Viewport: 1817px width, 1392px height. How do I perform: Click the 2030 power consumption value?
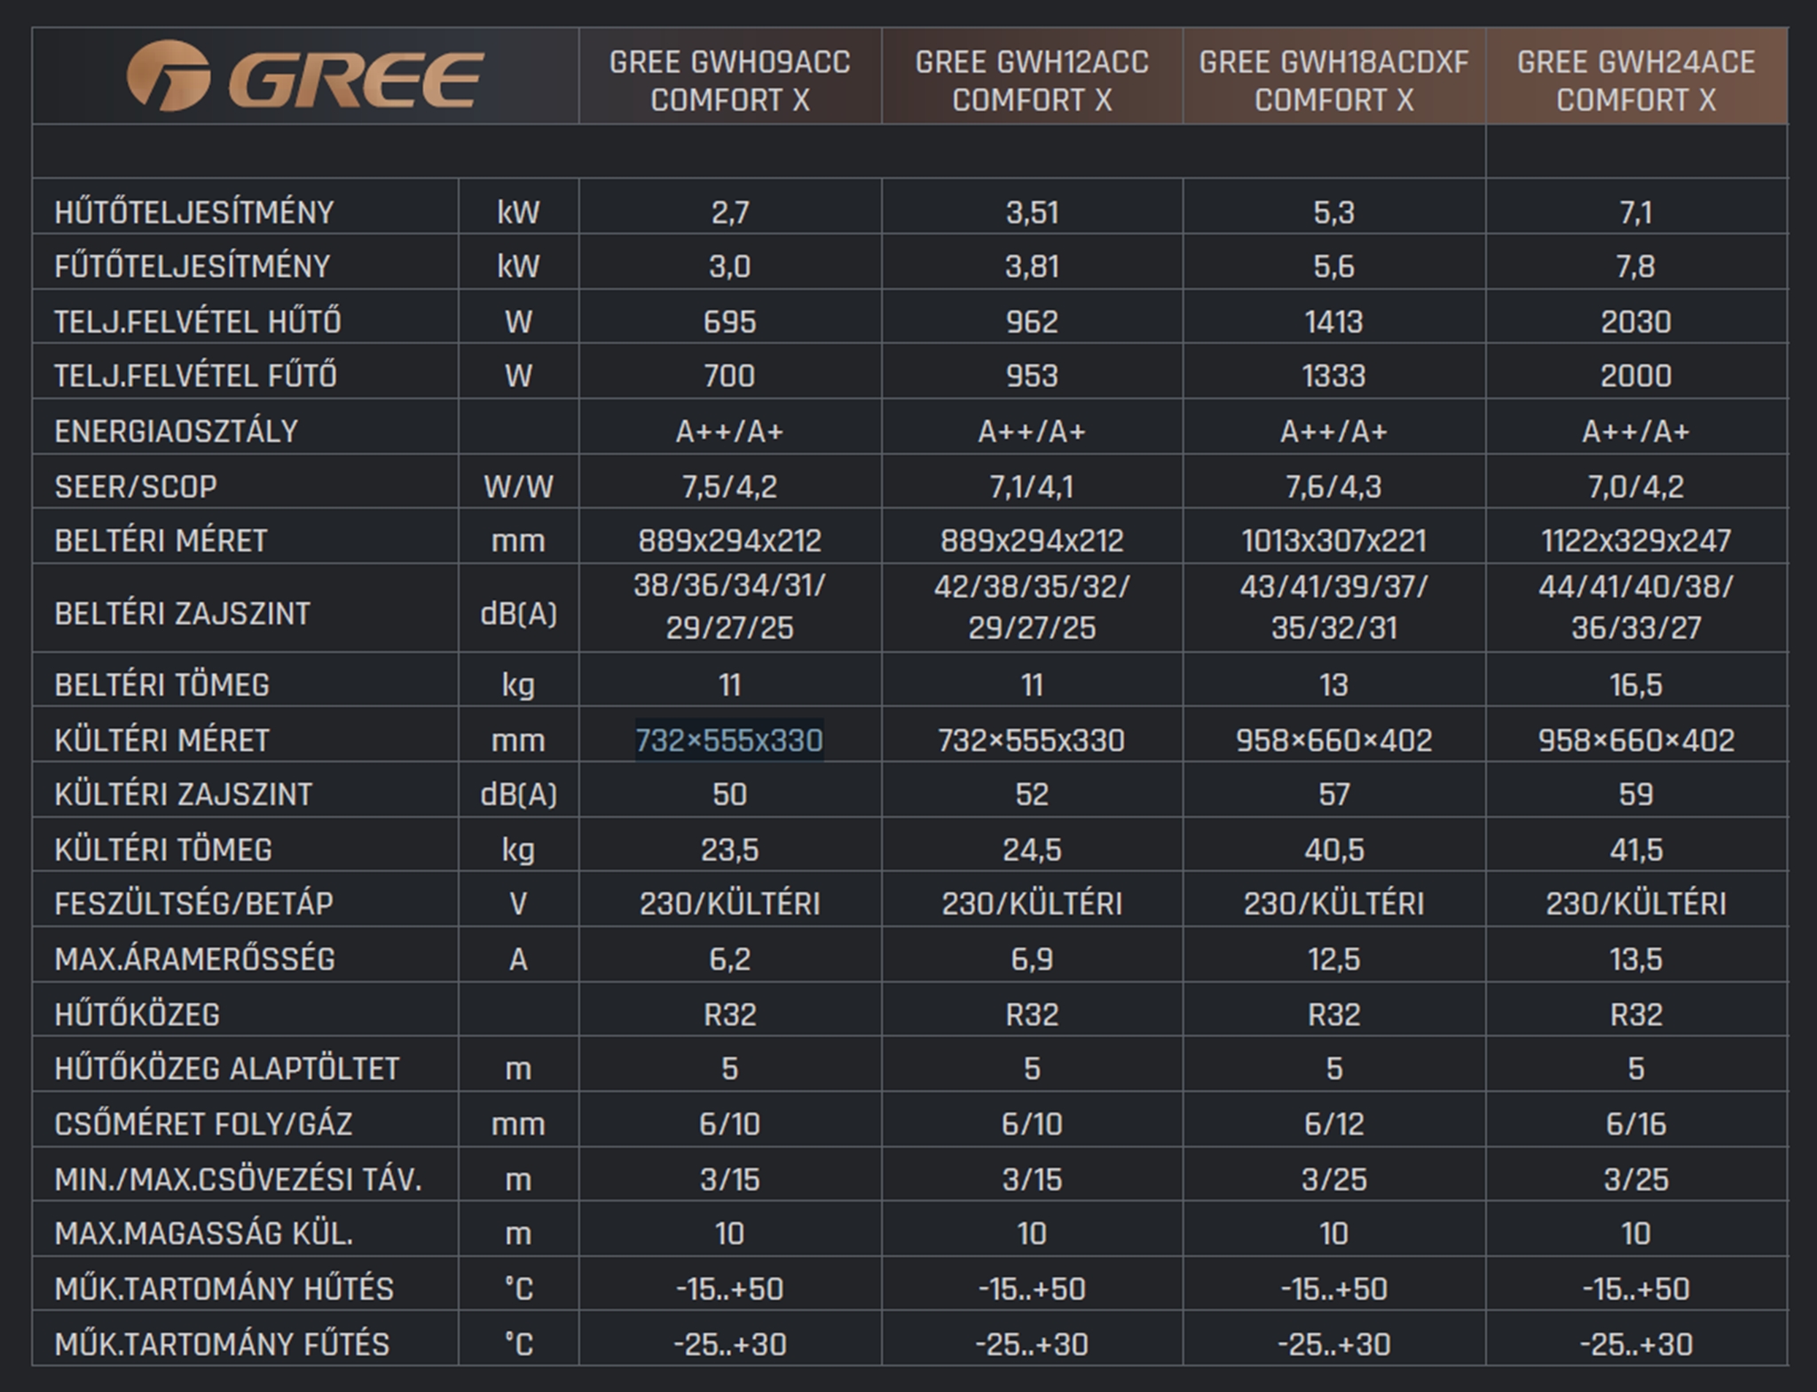[1636, 321]
